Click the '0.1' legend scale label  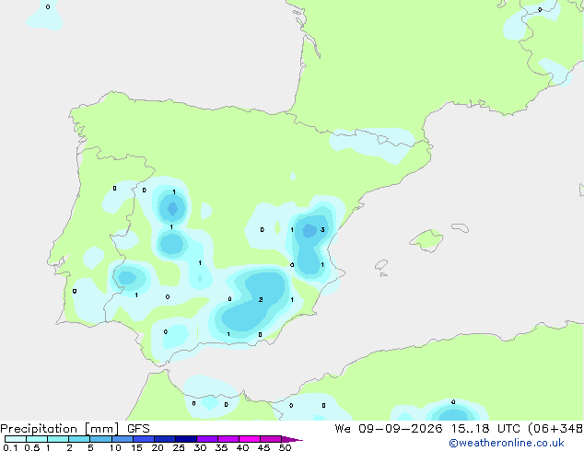[x=10, y=447]
